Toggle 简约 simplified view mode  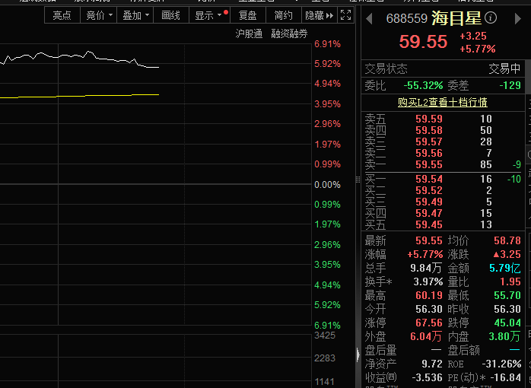pos(283,15)
